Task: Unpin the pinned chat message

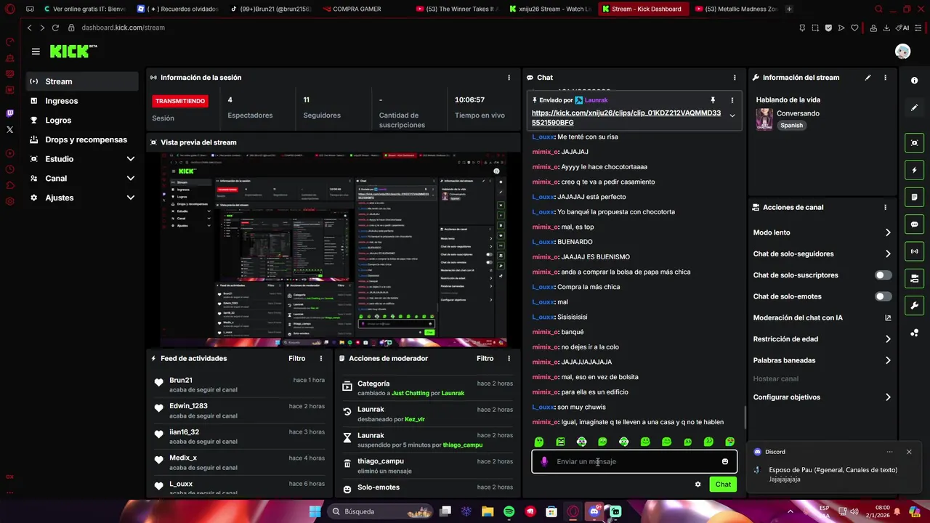Action: [x=713, y=100]
